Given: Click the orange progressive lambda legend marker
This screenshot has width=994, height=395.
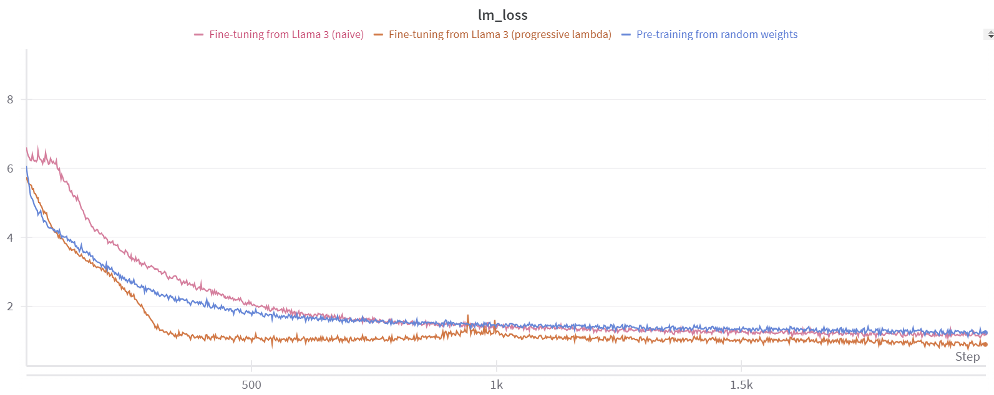Looking at the screenshot, I should (x=378, y=35).
